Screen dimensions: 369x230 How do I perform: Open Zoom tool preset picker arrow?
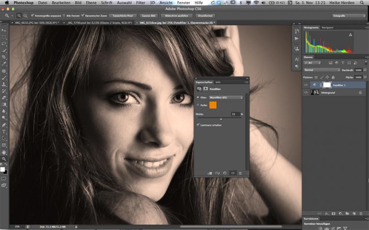point(12,16)
